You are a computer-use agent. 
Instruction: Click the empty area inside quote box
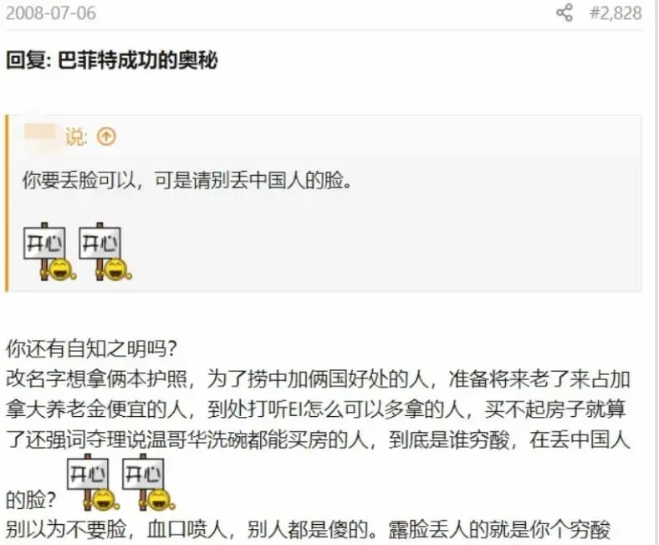click(421, 244)
